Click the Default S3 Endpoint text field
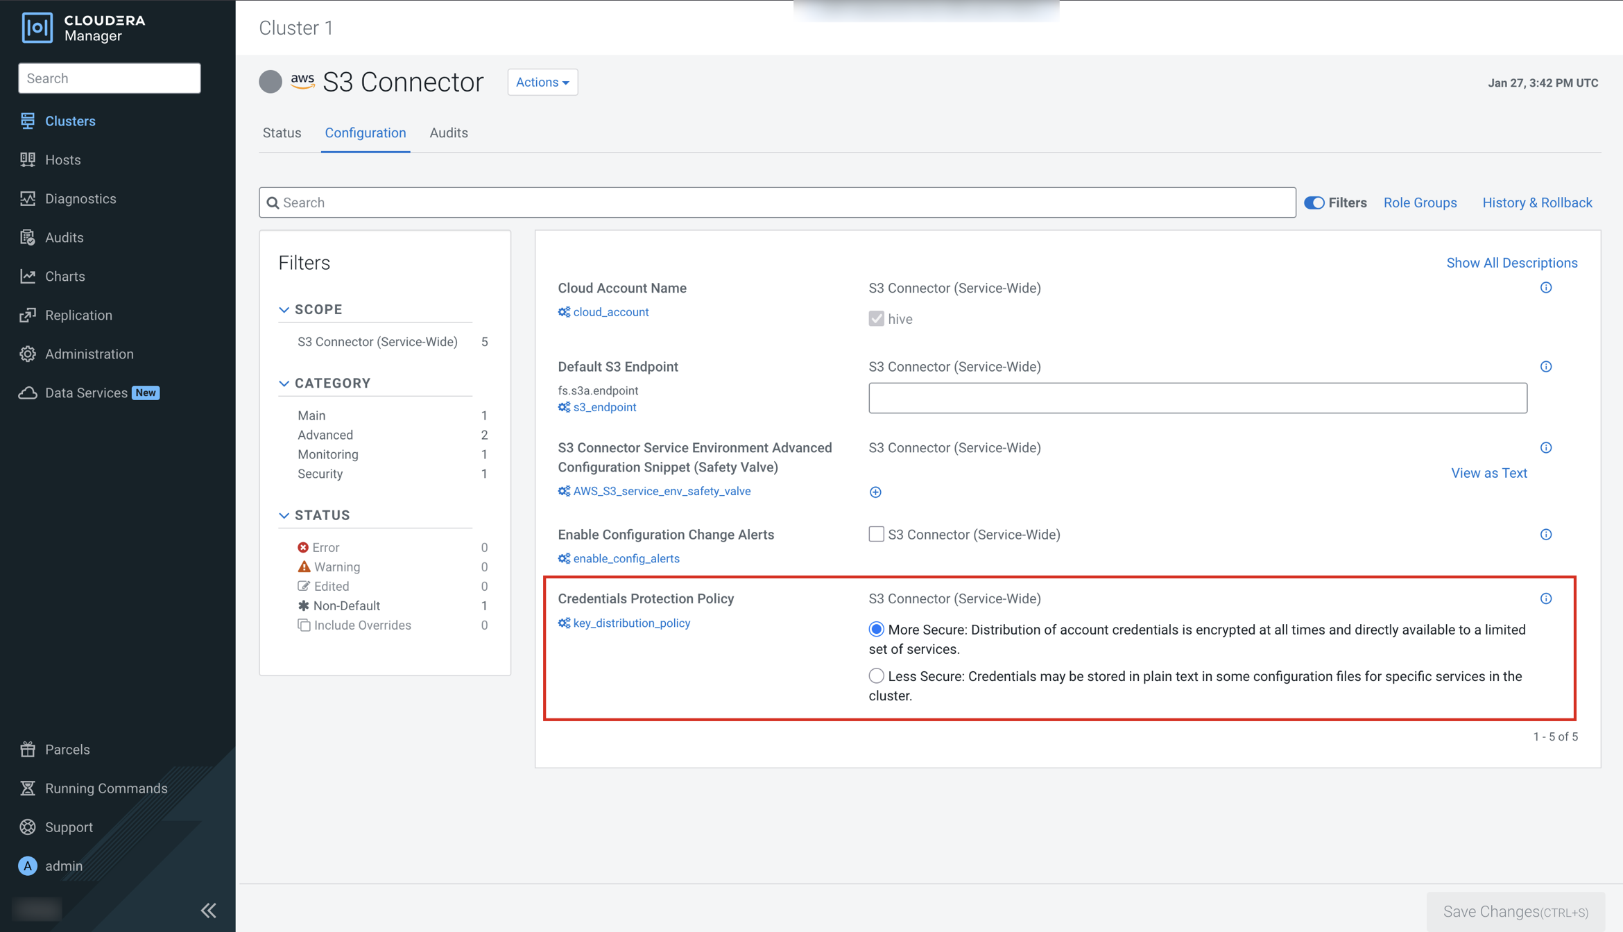The width and height of the screenshot is (1623, 932). (x=1197, y=399)
